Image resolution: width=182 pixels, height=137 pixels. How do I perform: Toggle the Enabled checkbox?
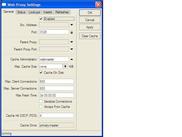click(x=41, y=19)
